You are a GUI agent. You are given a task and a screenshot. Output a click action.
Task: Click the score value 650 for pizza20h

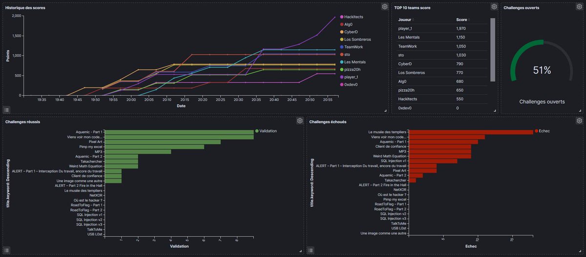coord(460,90)
